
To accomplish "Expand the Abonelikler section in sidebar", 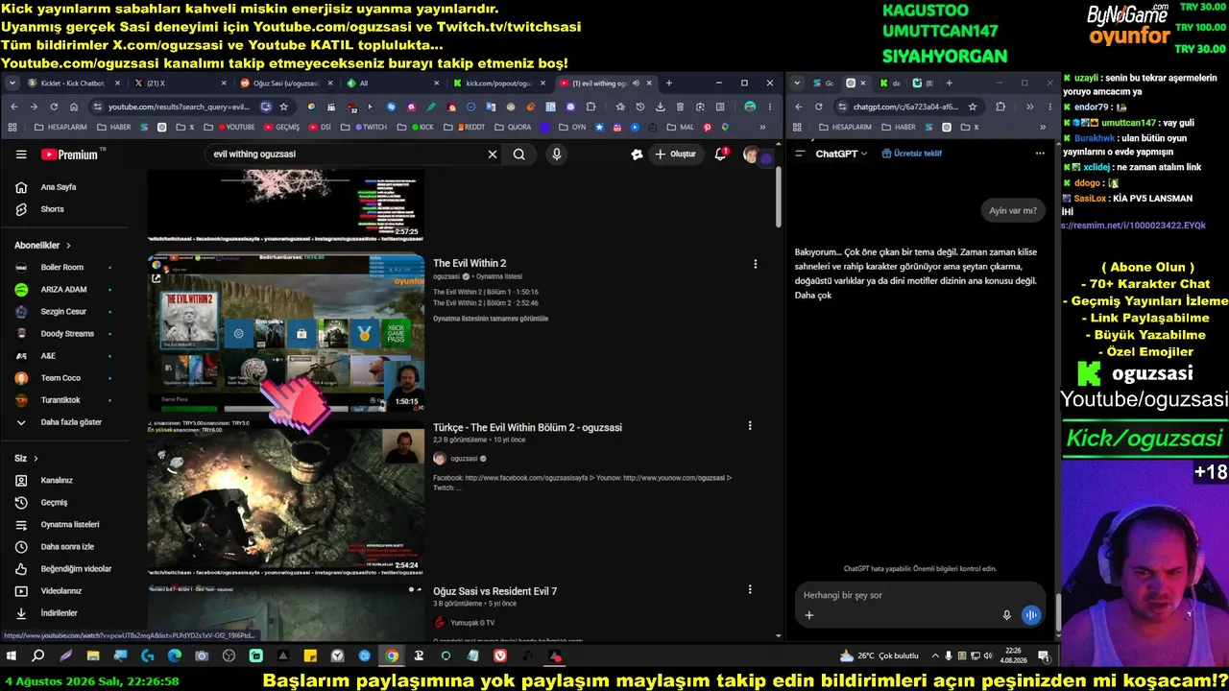I will click(42, 246).
